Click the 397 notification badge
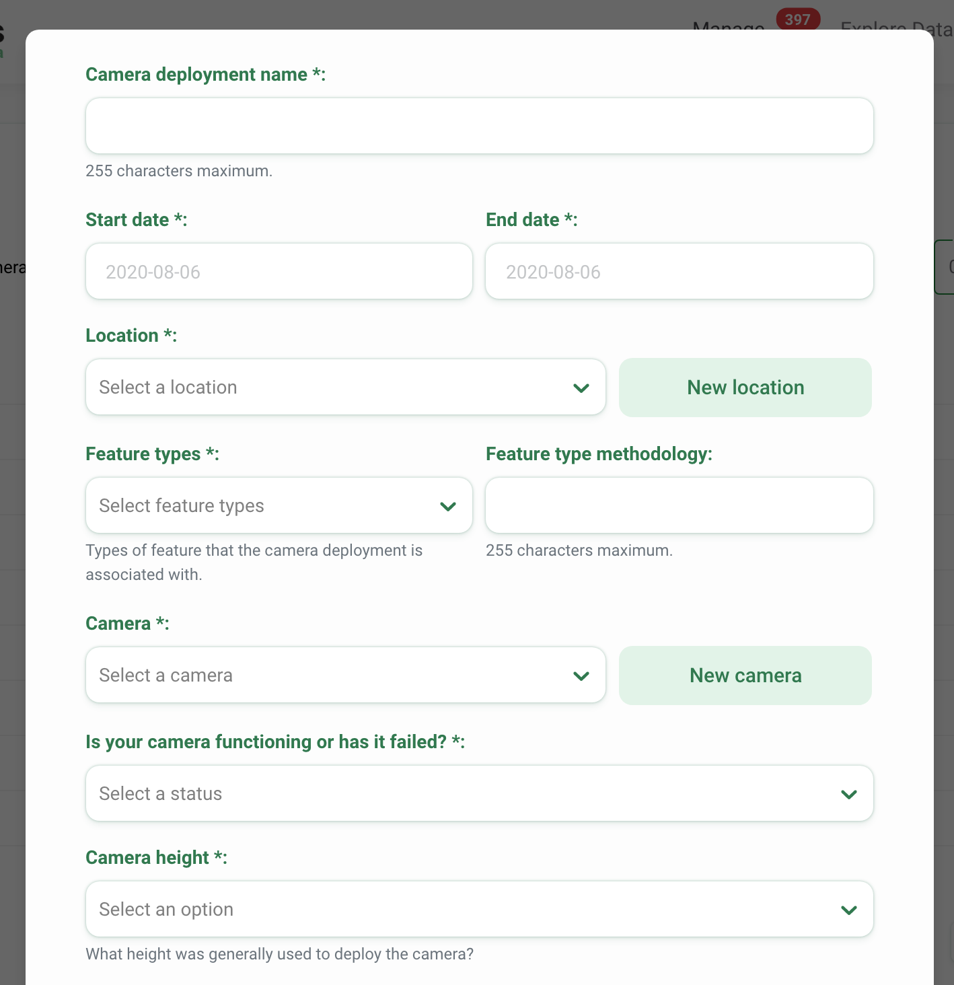 point(798,20)
